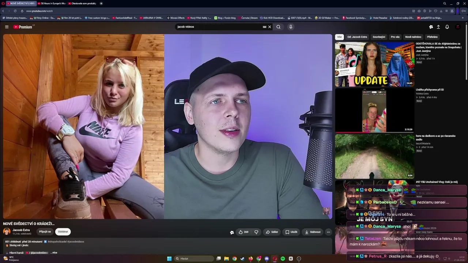Viewport: 468px width, 263px height.
Task: Select the 'Vše' filter chip
Action: (339, 37)
